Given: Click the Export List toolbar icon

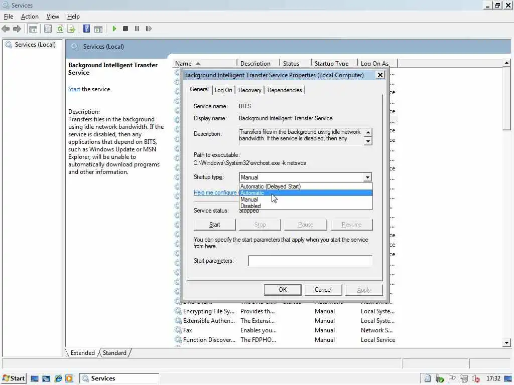Looking at the screenshot, I should click(71, 29).
